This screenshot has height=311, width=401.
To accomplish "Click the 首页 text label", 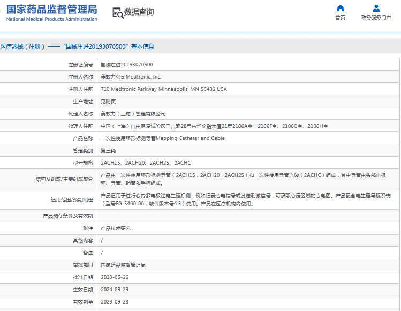I will [340, 18].
